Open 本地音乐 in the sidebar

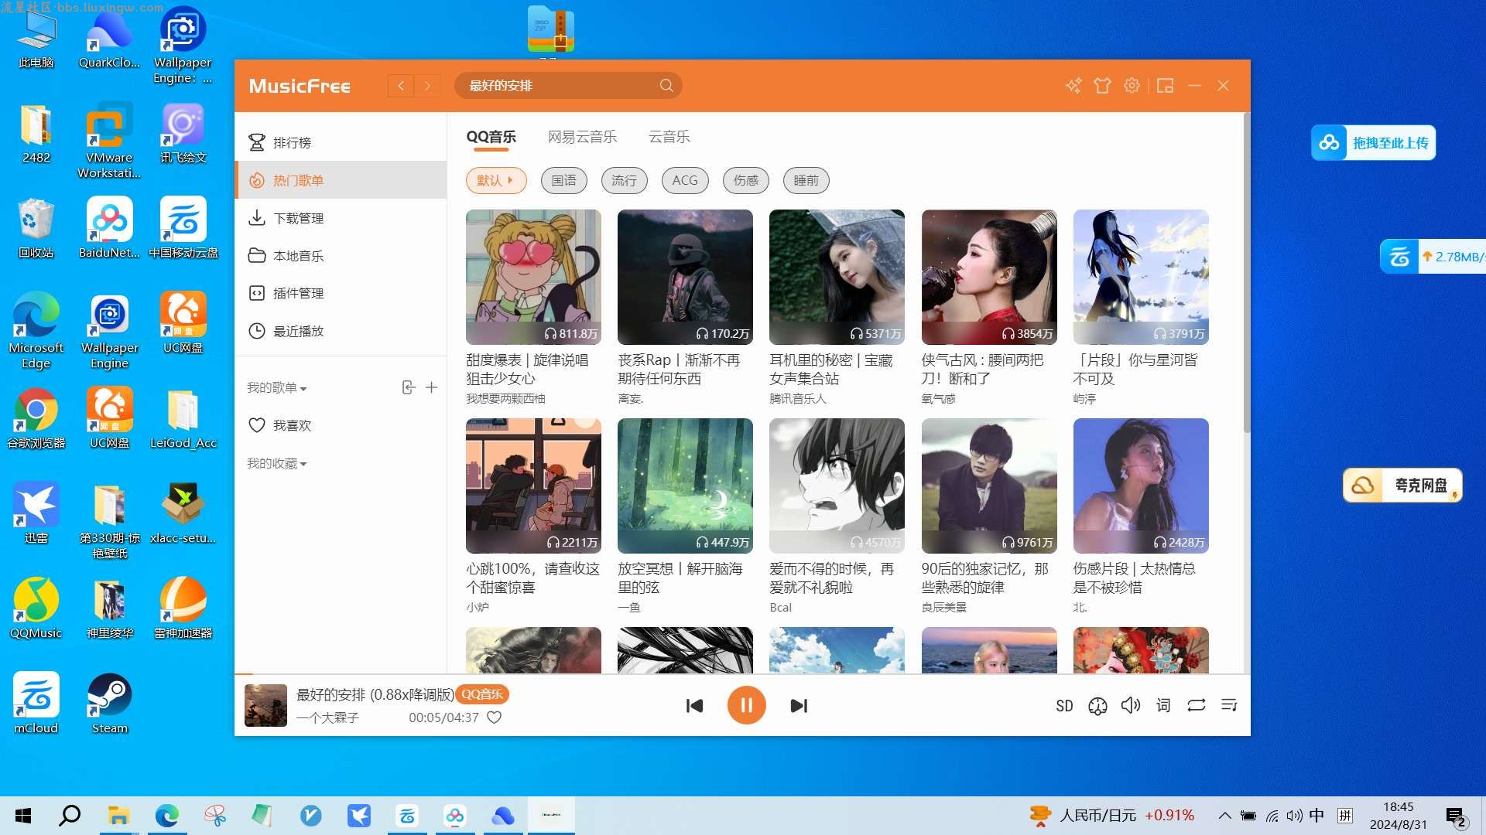(x=341, y=256)
